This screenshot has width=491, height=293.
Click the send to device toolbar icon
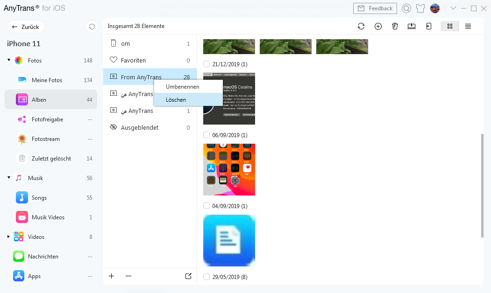click(429, 26)
